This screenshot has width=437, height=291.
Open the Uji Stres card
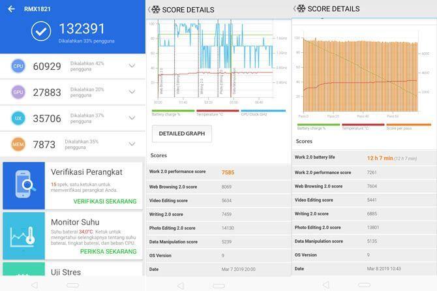[x=72, y=269]
